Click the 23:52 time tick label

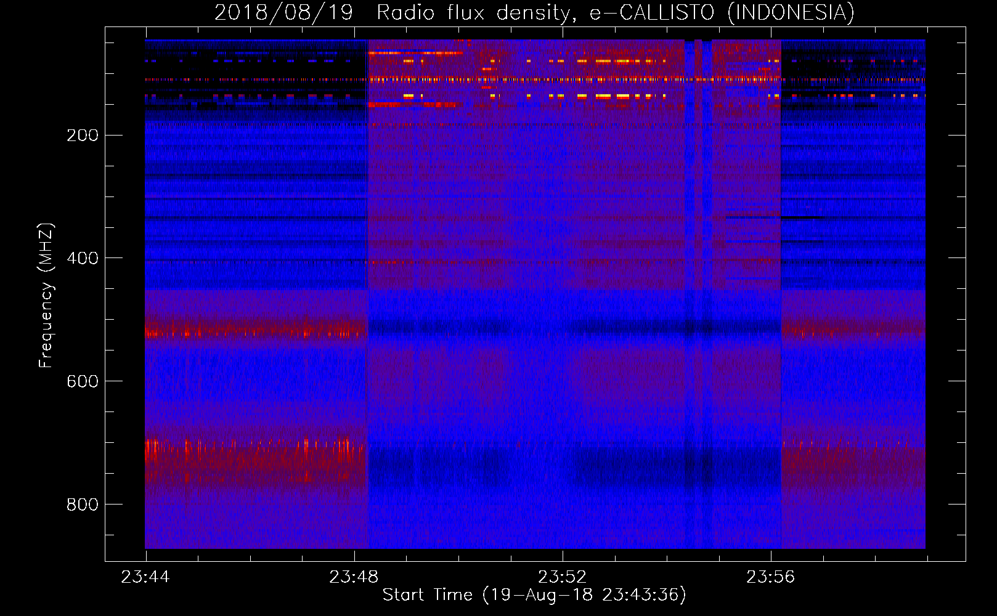click(562, 577)
